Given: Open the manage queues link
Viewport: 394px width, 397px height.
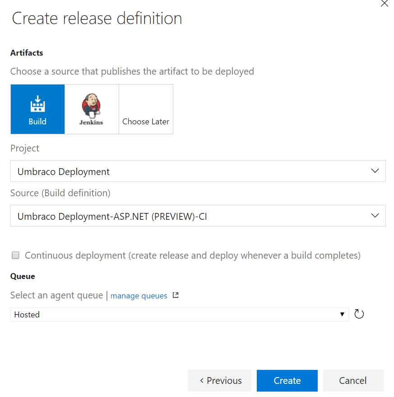Looking at the screenshot, I should pyautogui.click(x=139, y=296).
